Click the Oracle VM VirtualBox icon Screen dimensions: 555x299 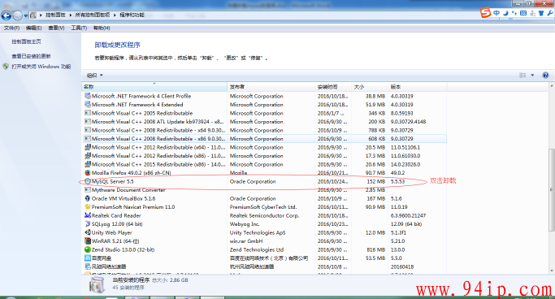(88, 198)
